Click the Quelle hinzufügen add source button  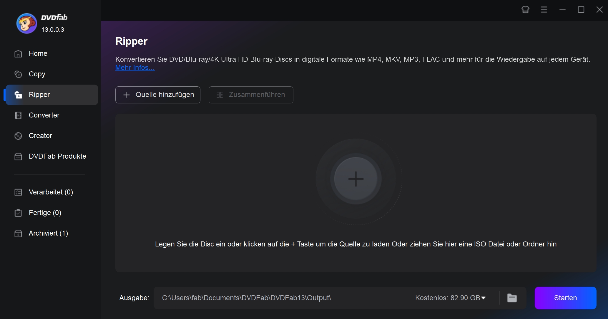[158, 95]
